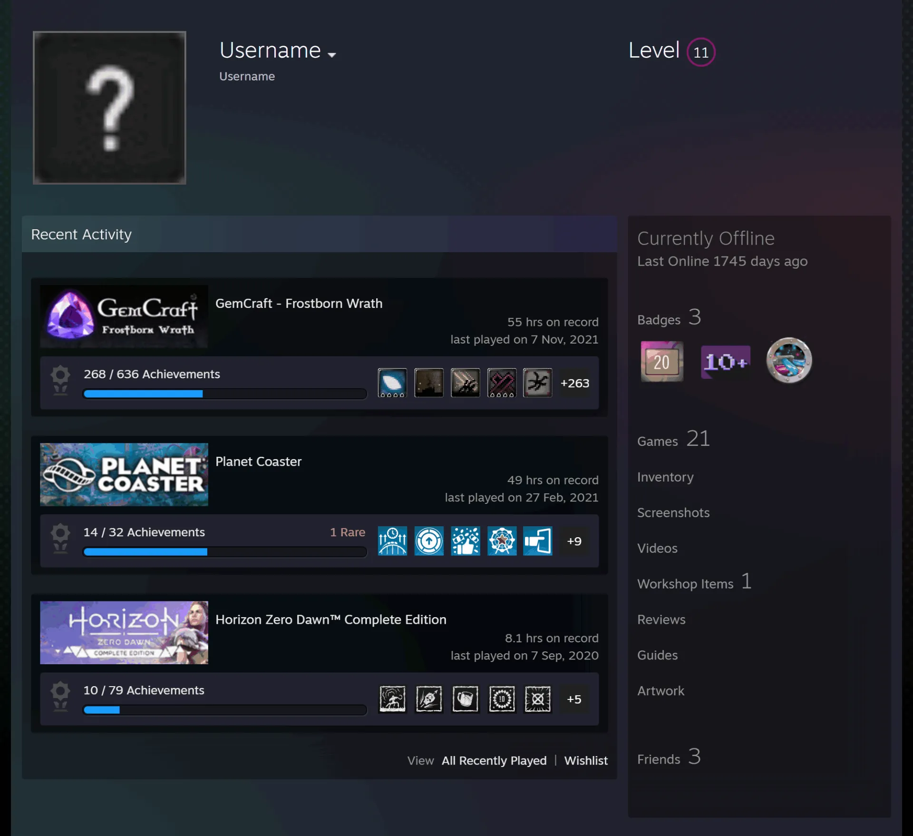
Task: Open the GemCraft Frostborn Wrath game banner
Action: tap(124, 316)
